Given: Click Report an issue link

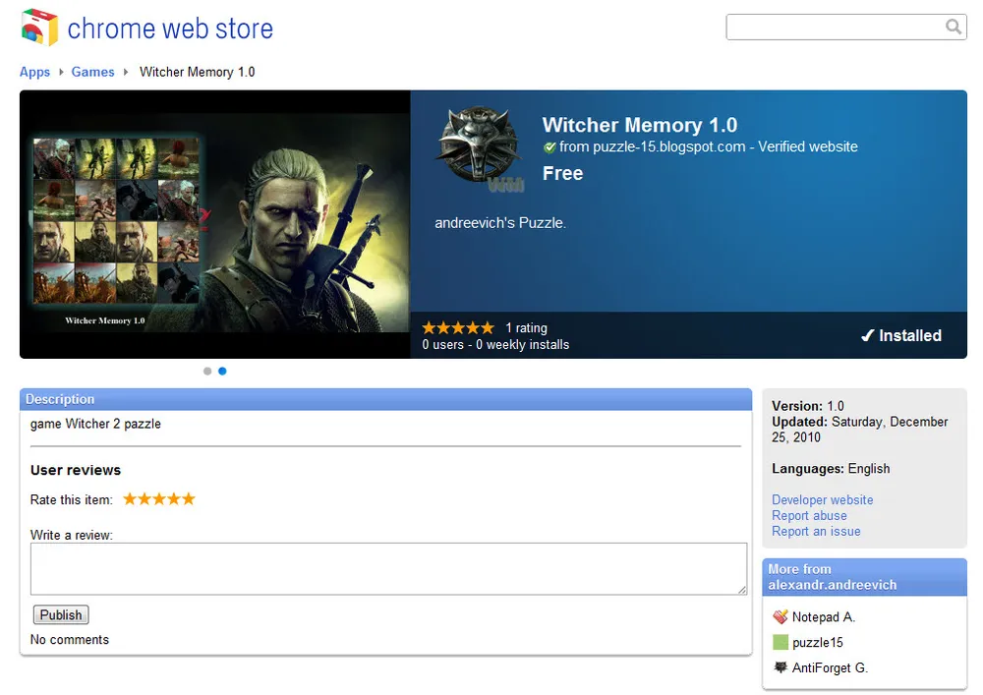Looking at the screenshot, I should pos(816,531).
